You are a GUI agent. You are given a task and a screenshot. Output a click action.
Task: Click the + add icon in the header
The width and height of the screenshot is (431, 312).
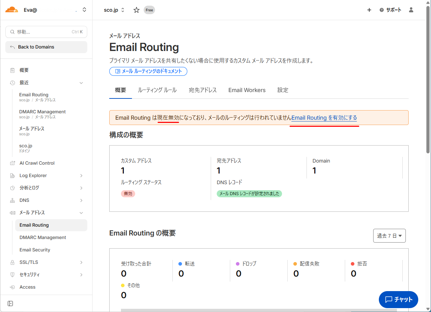click(369, 10)
